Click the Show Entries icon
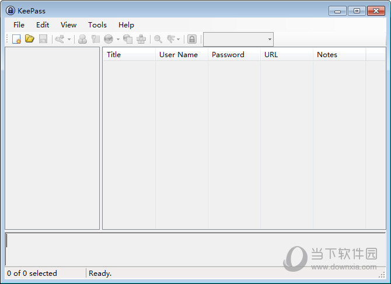Viewport: 391px width, 284px height. [171, 39]
